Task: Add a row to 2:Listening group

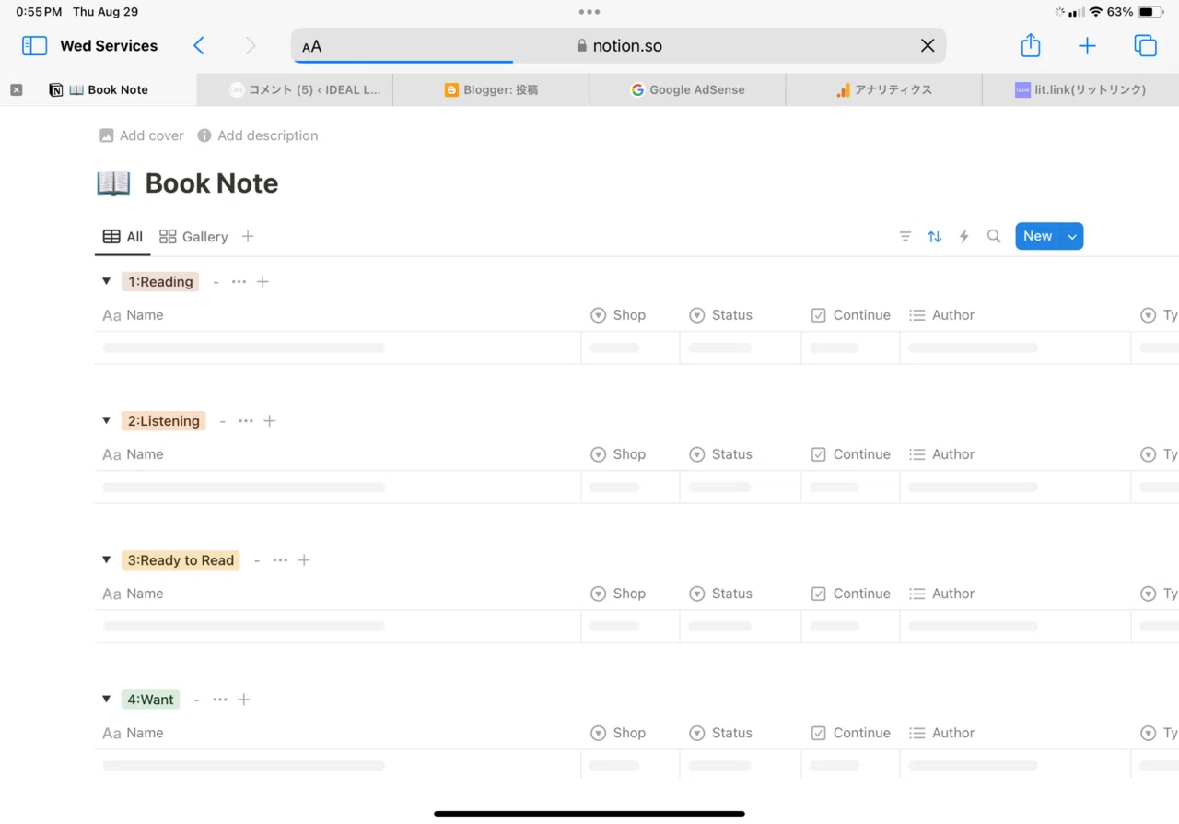Action: click(x=270, y=421)
